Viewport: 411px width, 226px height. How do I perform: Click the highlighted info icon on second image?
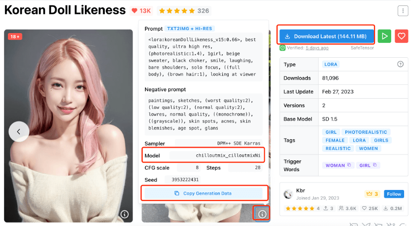point(262,214)
